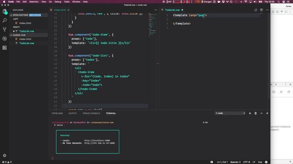Change language mode via 'Vue' status item
Viewport: 293px width, 164px height.
click(260, 162)
